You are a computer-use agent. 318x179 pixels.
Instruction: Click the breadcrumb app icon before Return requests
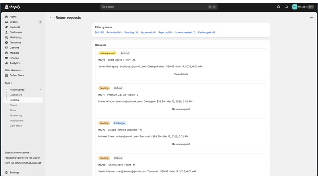(x=50, y=18)
